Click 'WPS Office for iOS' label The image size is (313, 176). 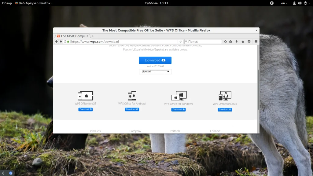pos(86,104)
